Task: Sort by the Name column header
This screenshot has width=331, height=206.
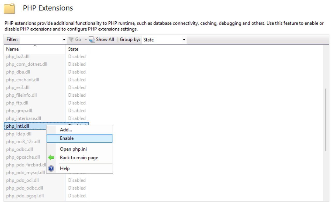Action: [x=35, y=49]
